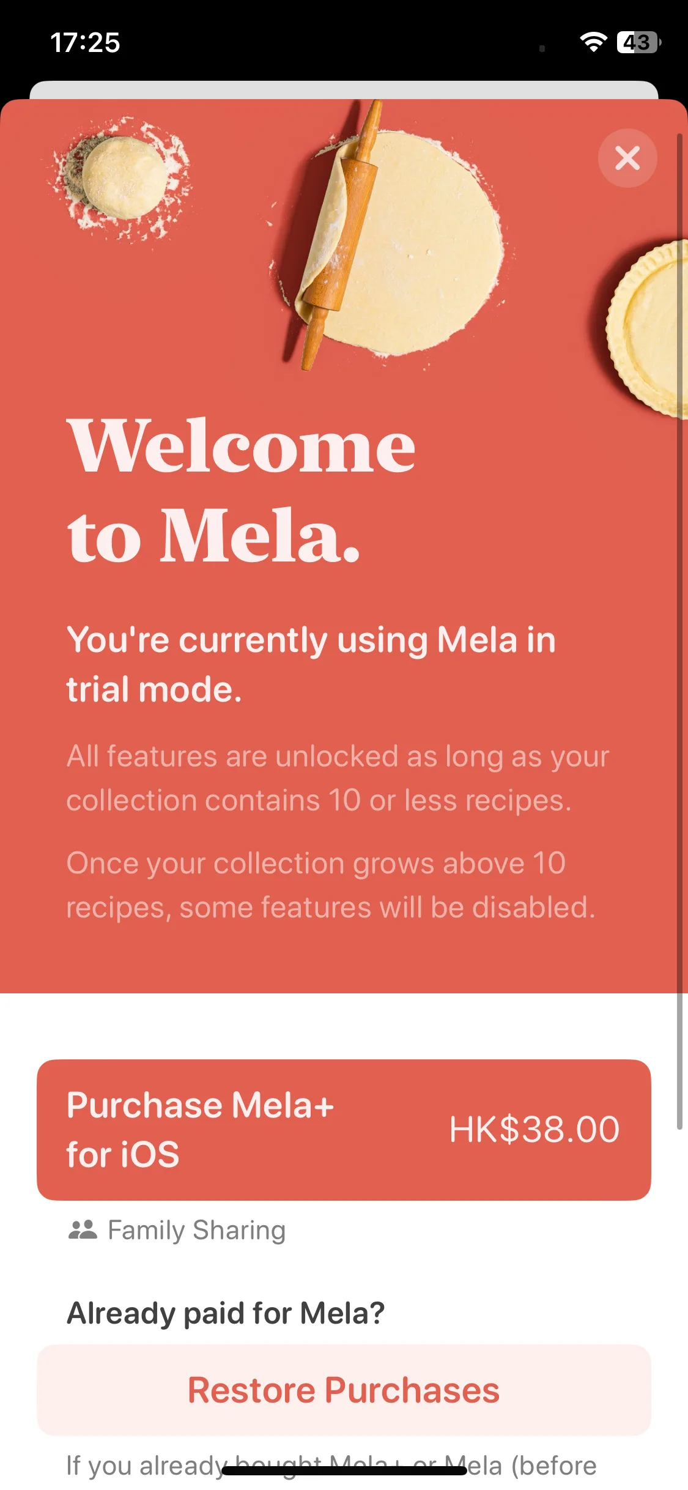Screen dimensions: 688x1490
Task: Tap the gray sheet behind the modal
Action: pyautogui.click(x=344, y=89)
